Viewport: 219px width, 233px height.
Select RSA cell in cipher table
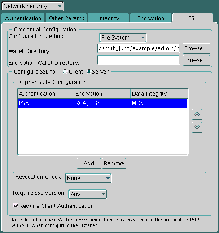pyautogui.click(x=46, y=103)
